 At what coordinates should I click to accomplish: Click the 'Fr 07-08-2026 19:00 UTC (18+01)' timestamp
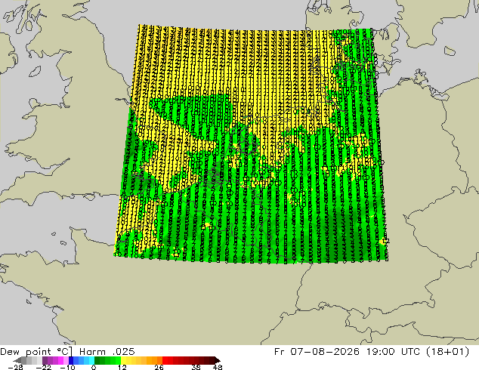372,352
